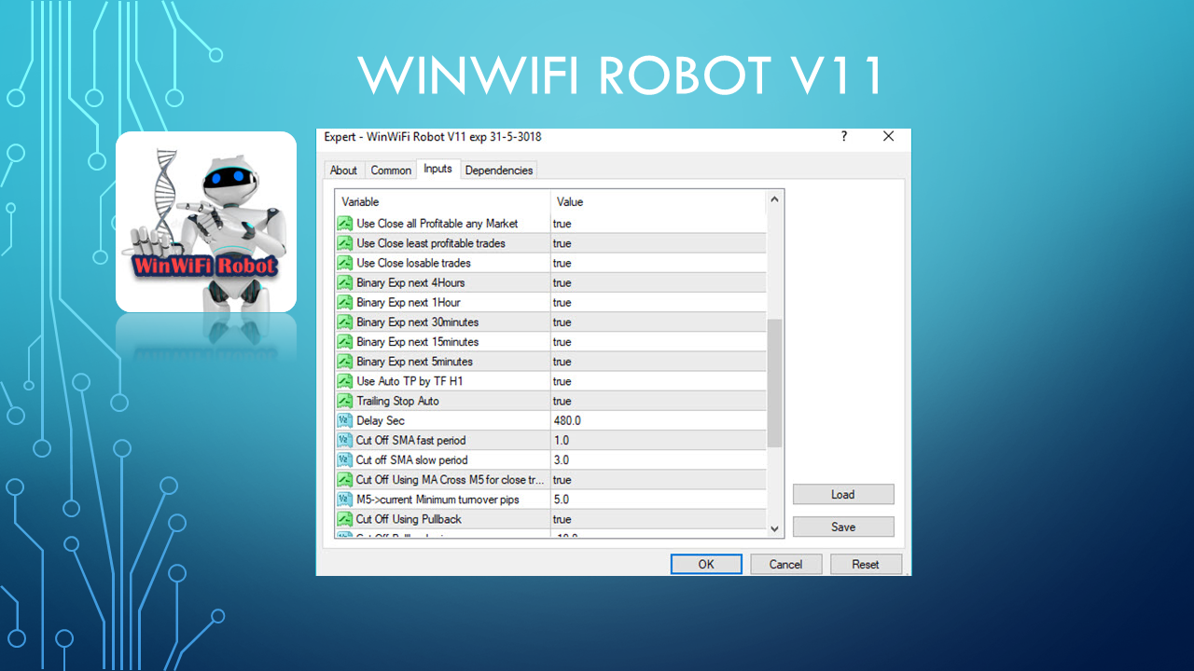The width and height of the screenshot is (1194, 671).
Task: Click the Trailing Stop Auto label
Action: [x=397, y=401]
